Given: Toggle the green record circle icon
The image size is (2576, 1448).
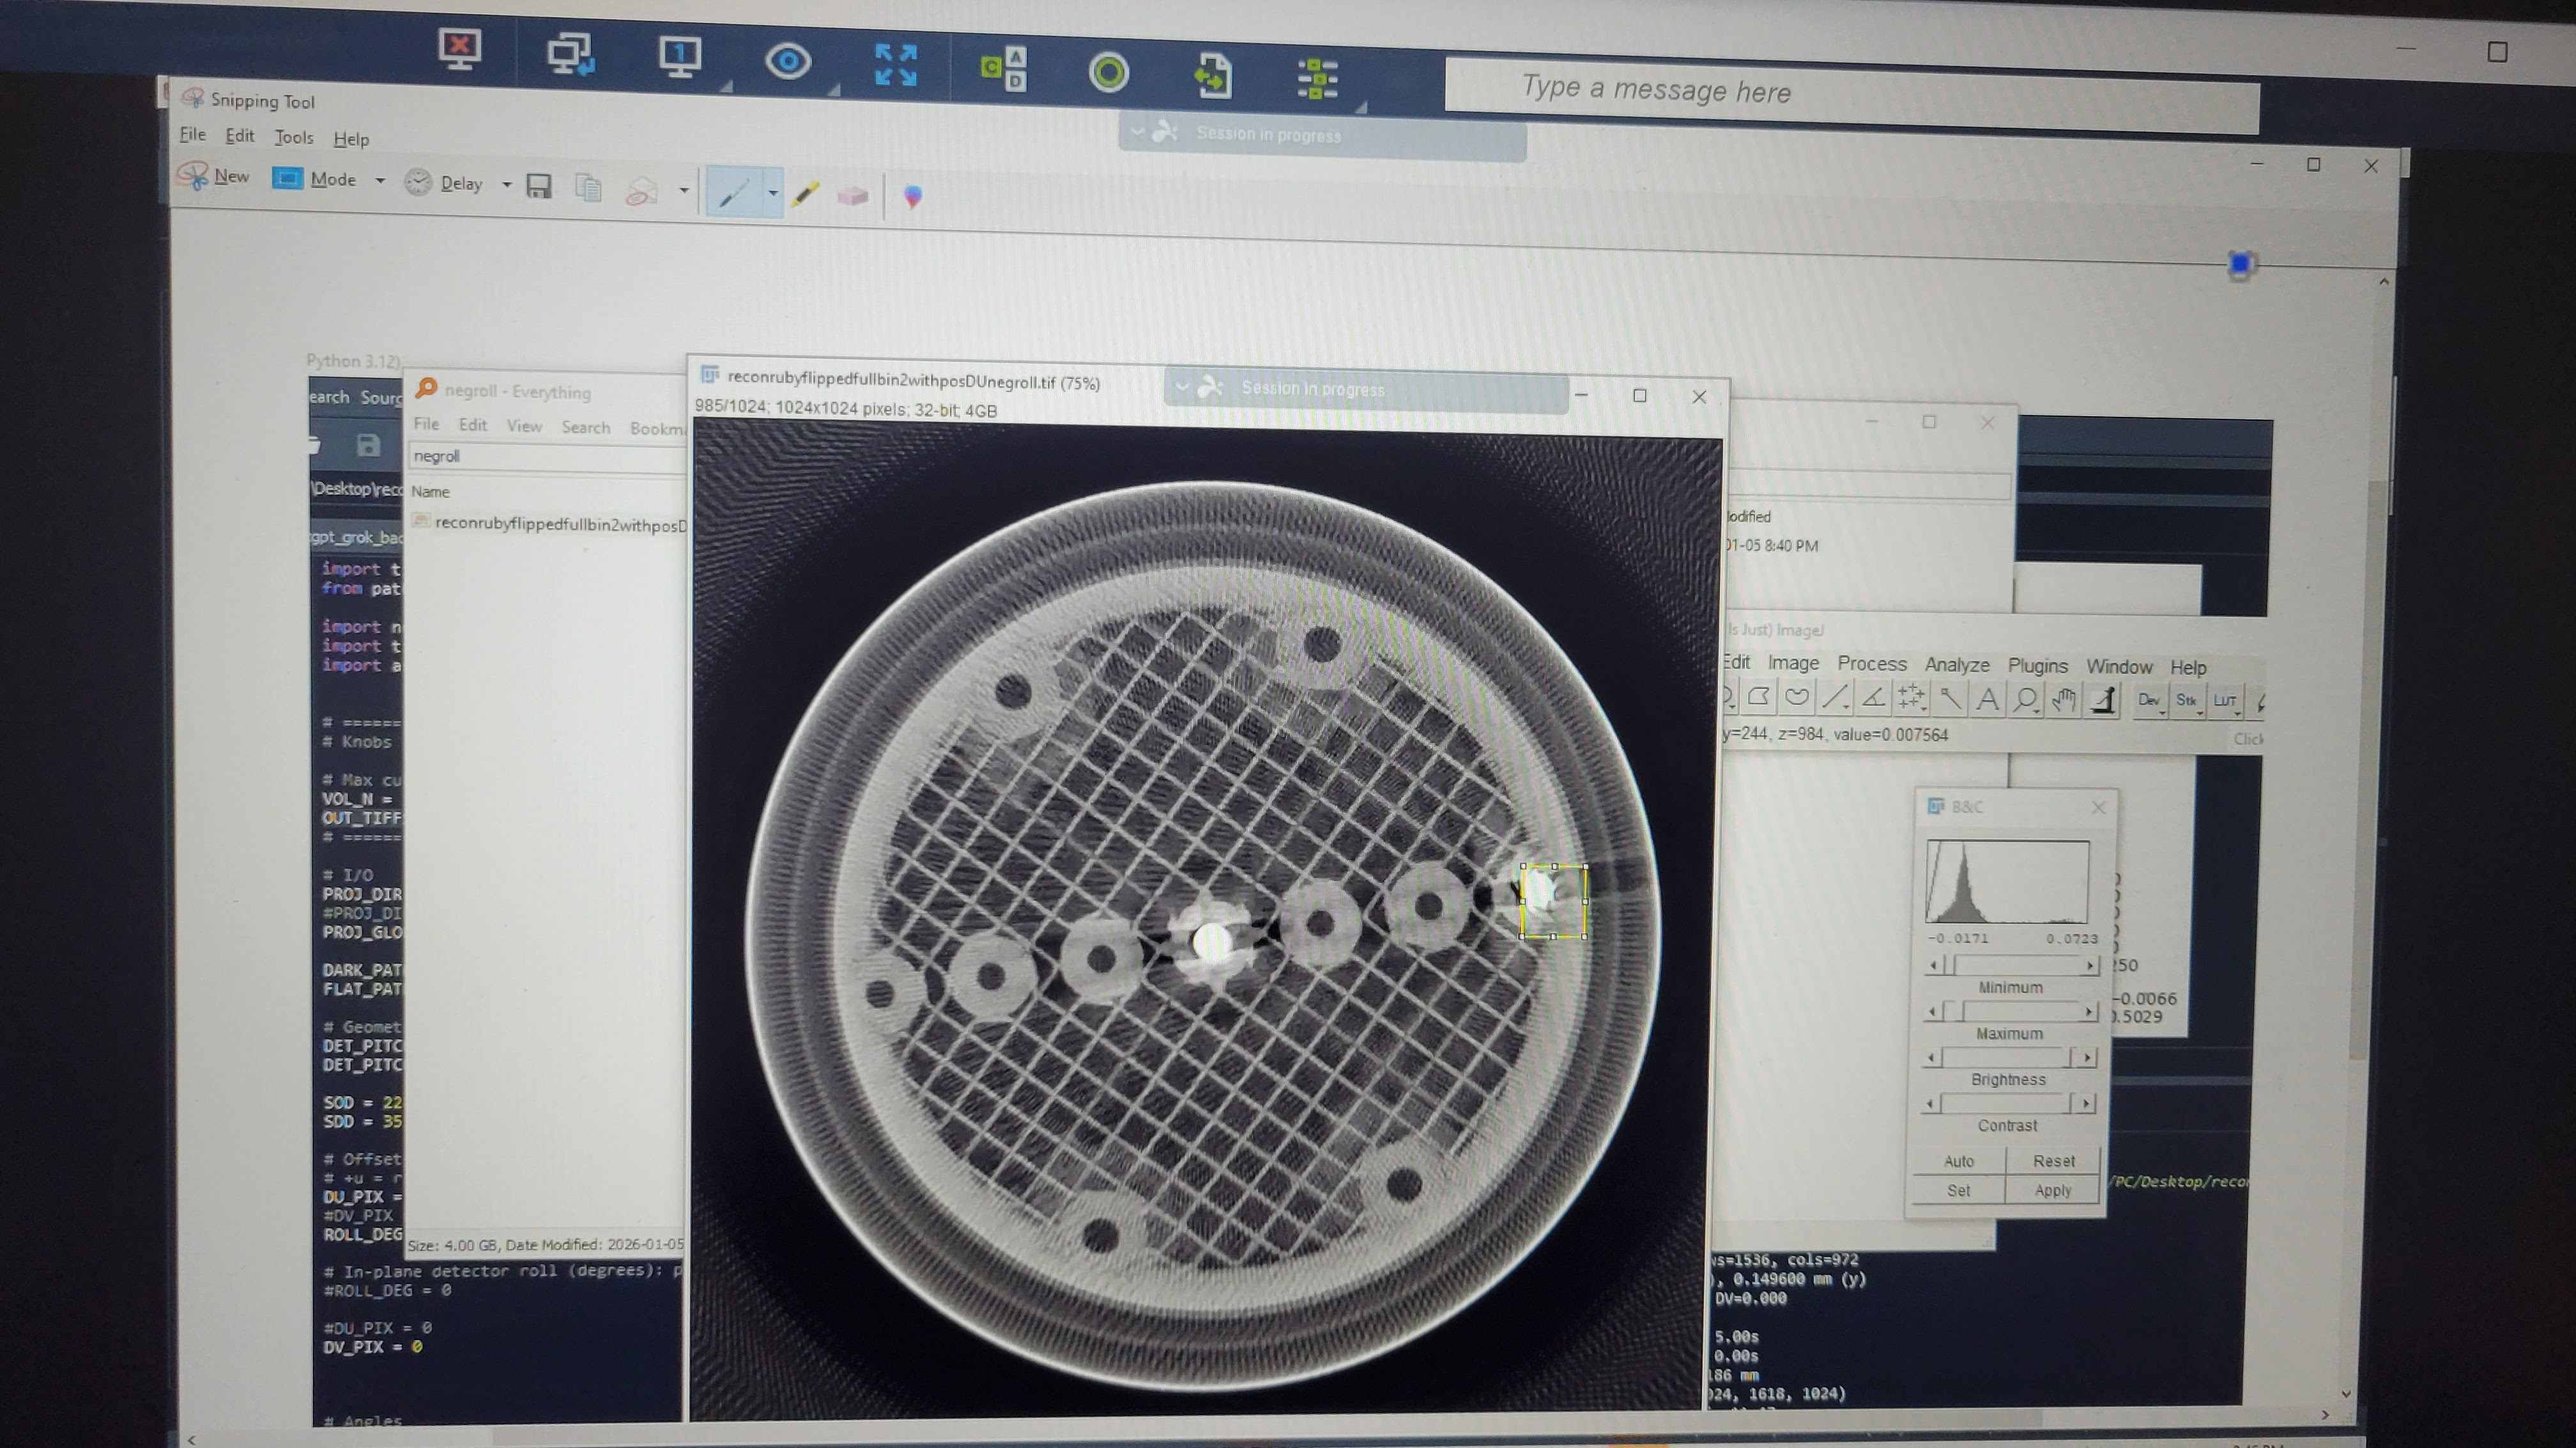Looking at the screenshot, I should [x=1108, y=73].
